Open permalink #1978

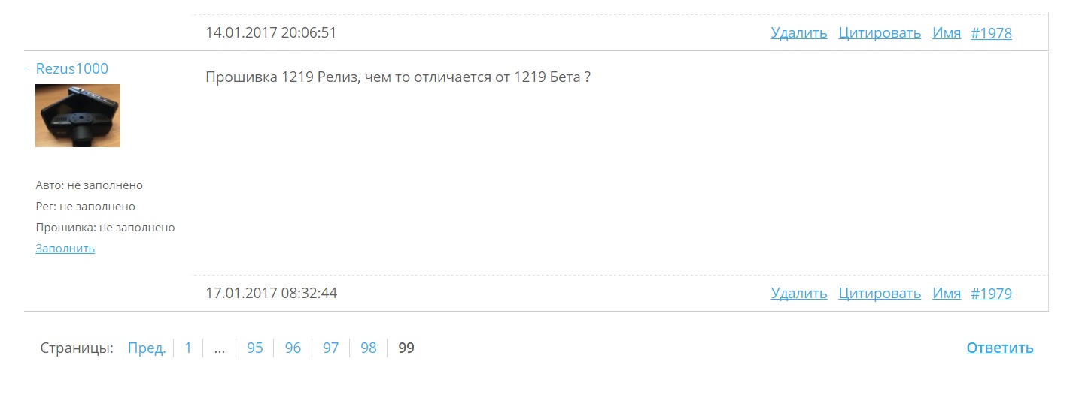[x=992, y=33]
